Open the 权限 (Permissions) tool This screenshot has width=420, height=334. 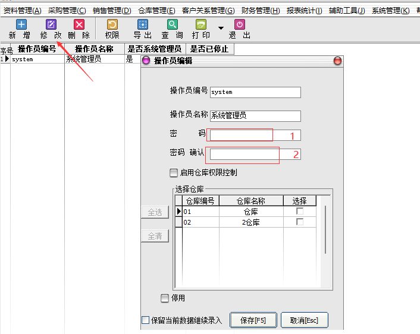112,24
